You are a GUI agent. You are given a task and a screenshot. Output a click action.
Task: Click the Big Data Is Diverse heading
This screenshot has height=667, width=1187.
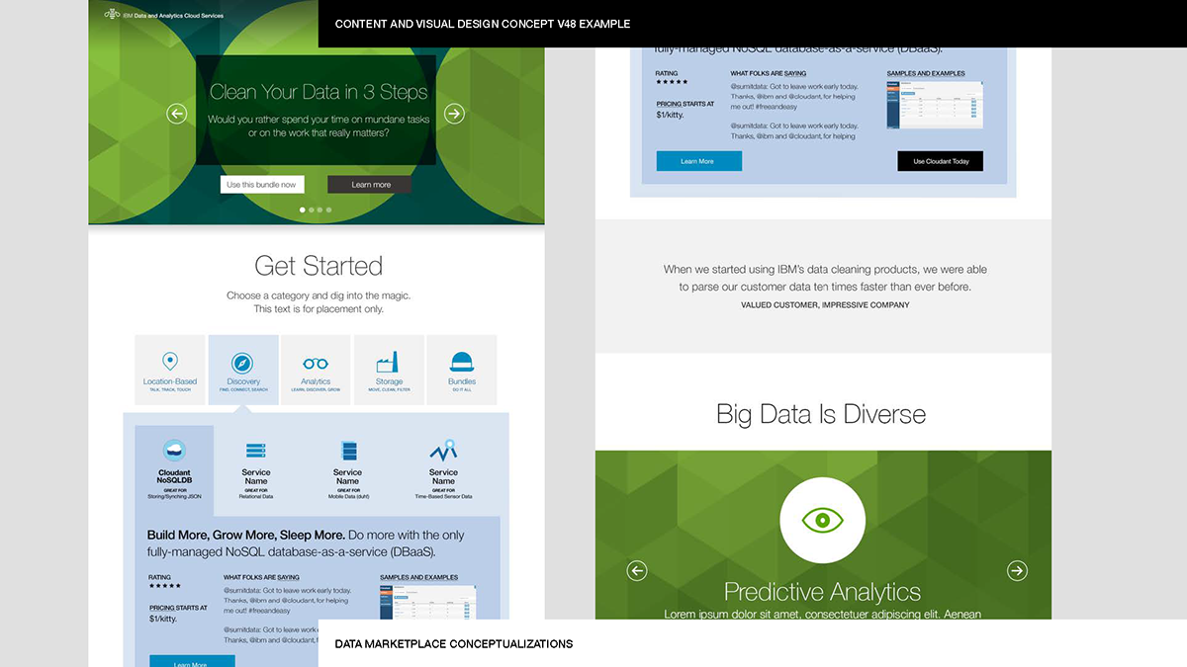click(821, 413)
